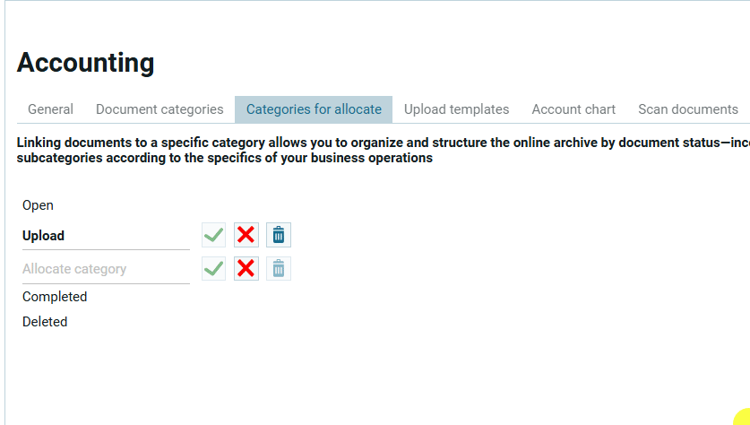The image size is (750, 425).
Task: Click the Accounting page heading
Action: tap(86, 63)
